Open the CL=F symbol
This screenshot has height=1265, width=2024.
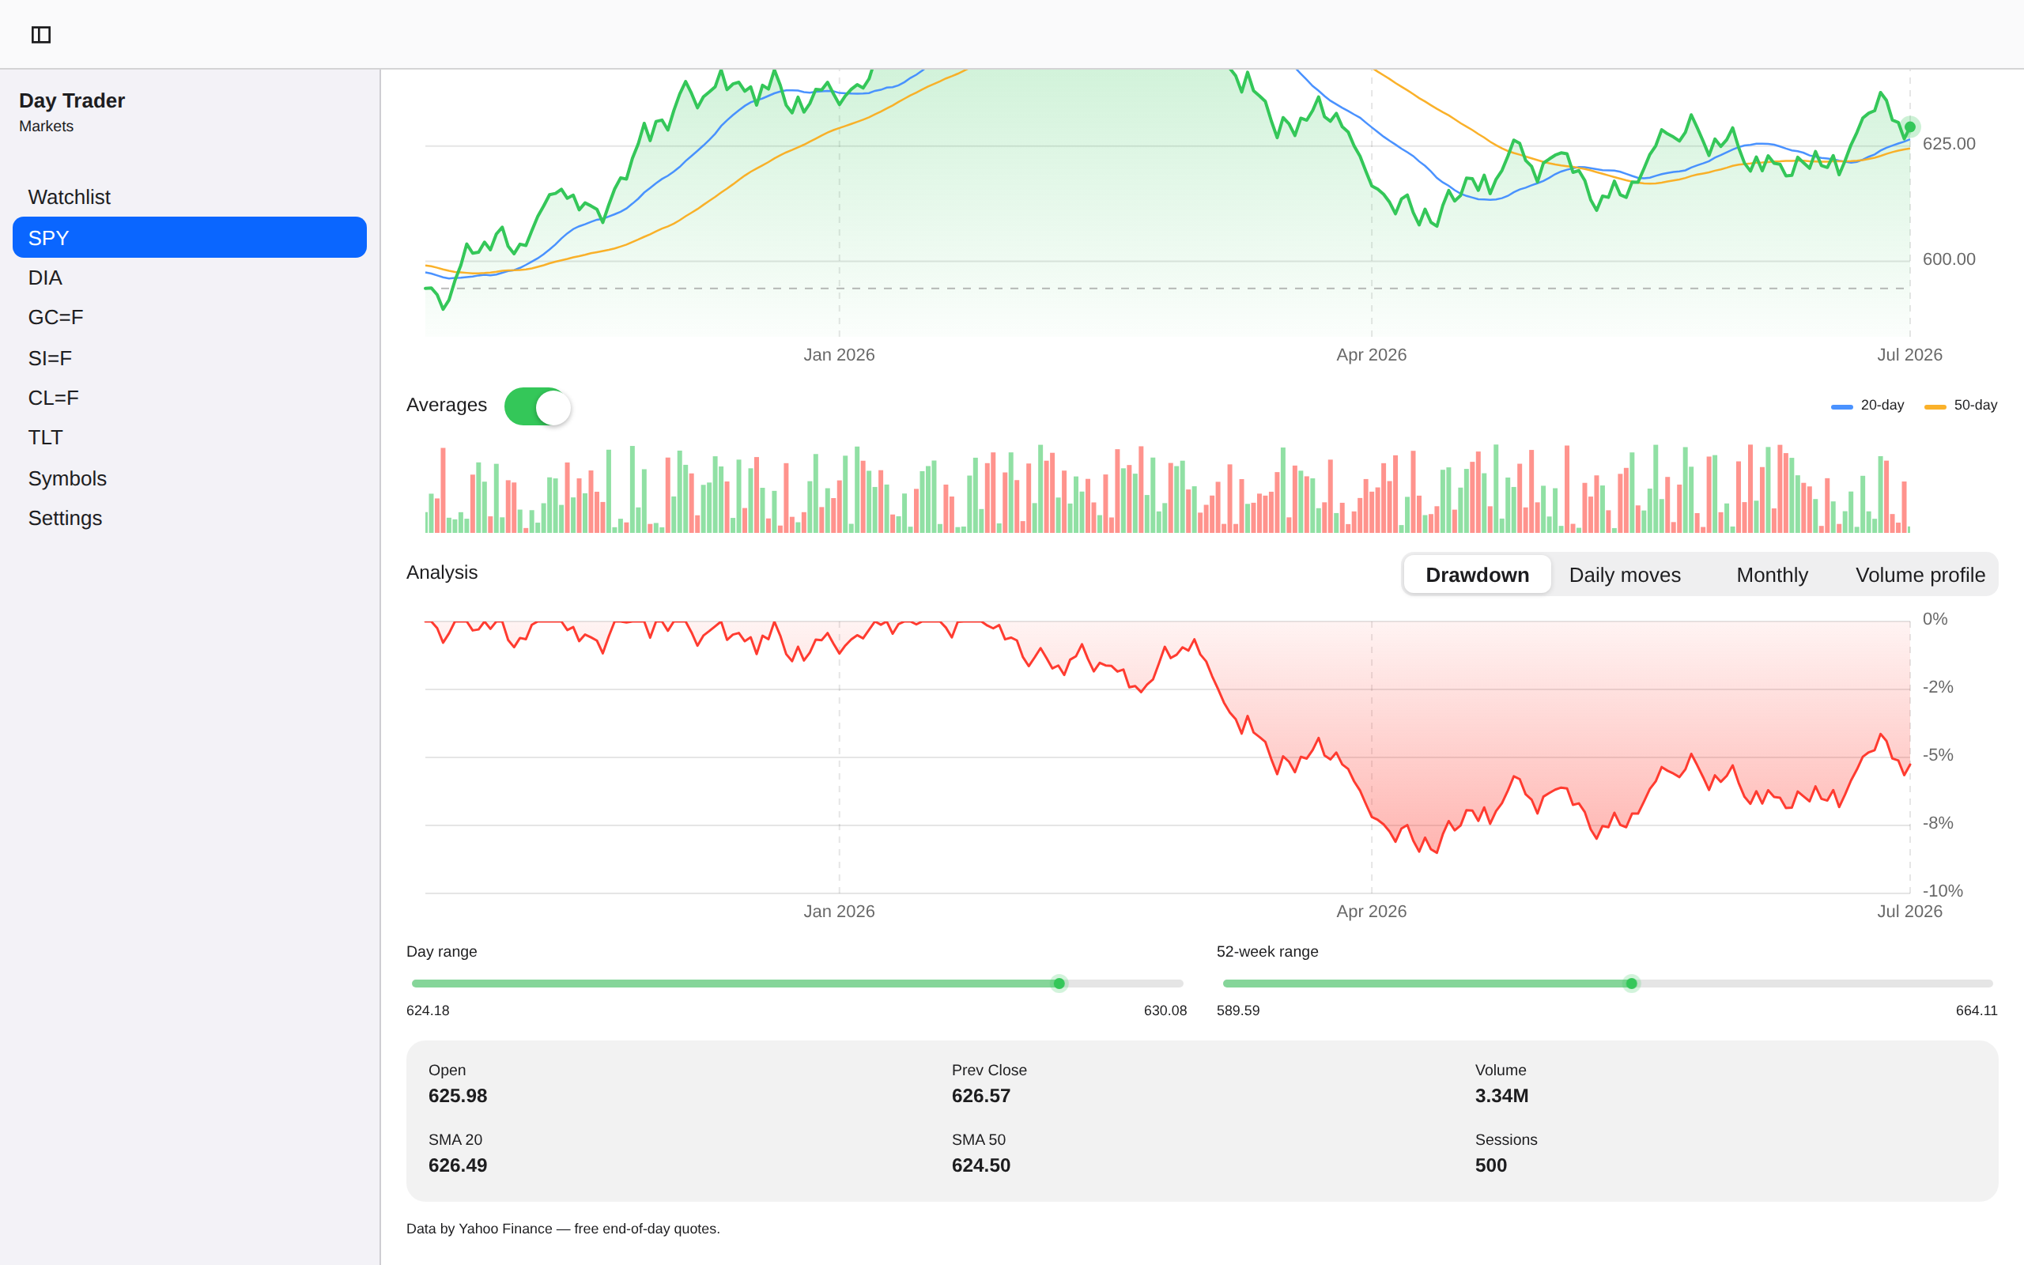[190, 398]
